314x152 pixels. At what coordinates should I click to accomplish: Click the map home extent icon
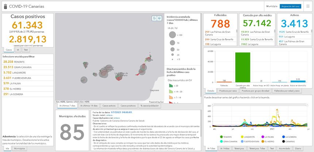154,18
